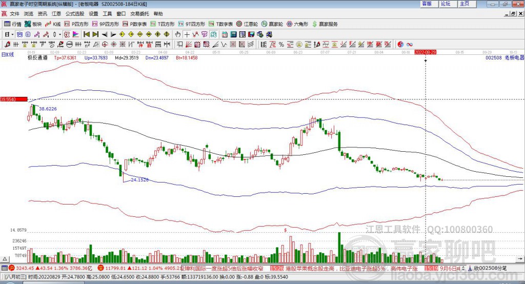
Task: Click the 极反通道 indicator name
Action: coord(37,57)
